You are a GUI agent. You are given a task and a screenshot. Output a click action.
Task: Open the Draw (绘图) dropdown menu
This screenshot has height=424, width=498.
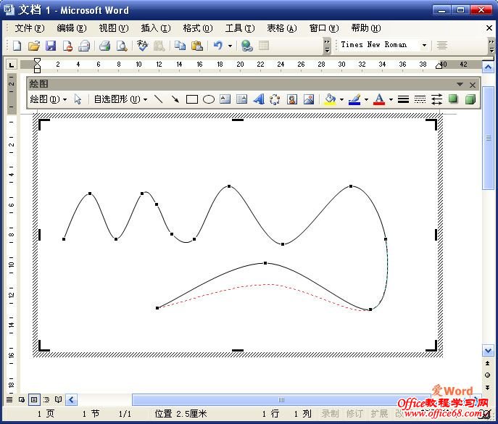point(49,99)
